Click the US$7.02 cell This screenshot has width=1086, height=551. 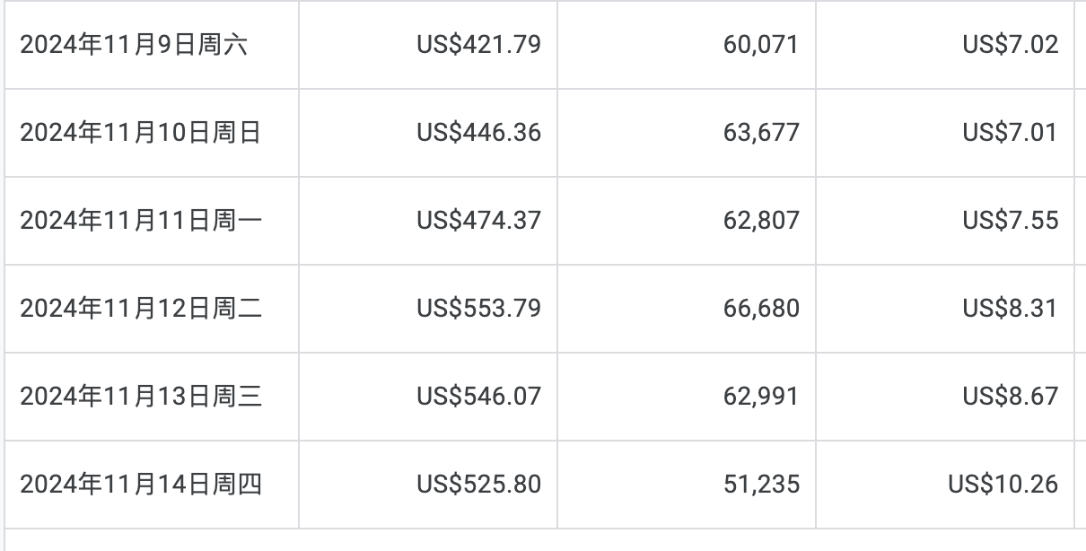(945, 45)
